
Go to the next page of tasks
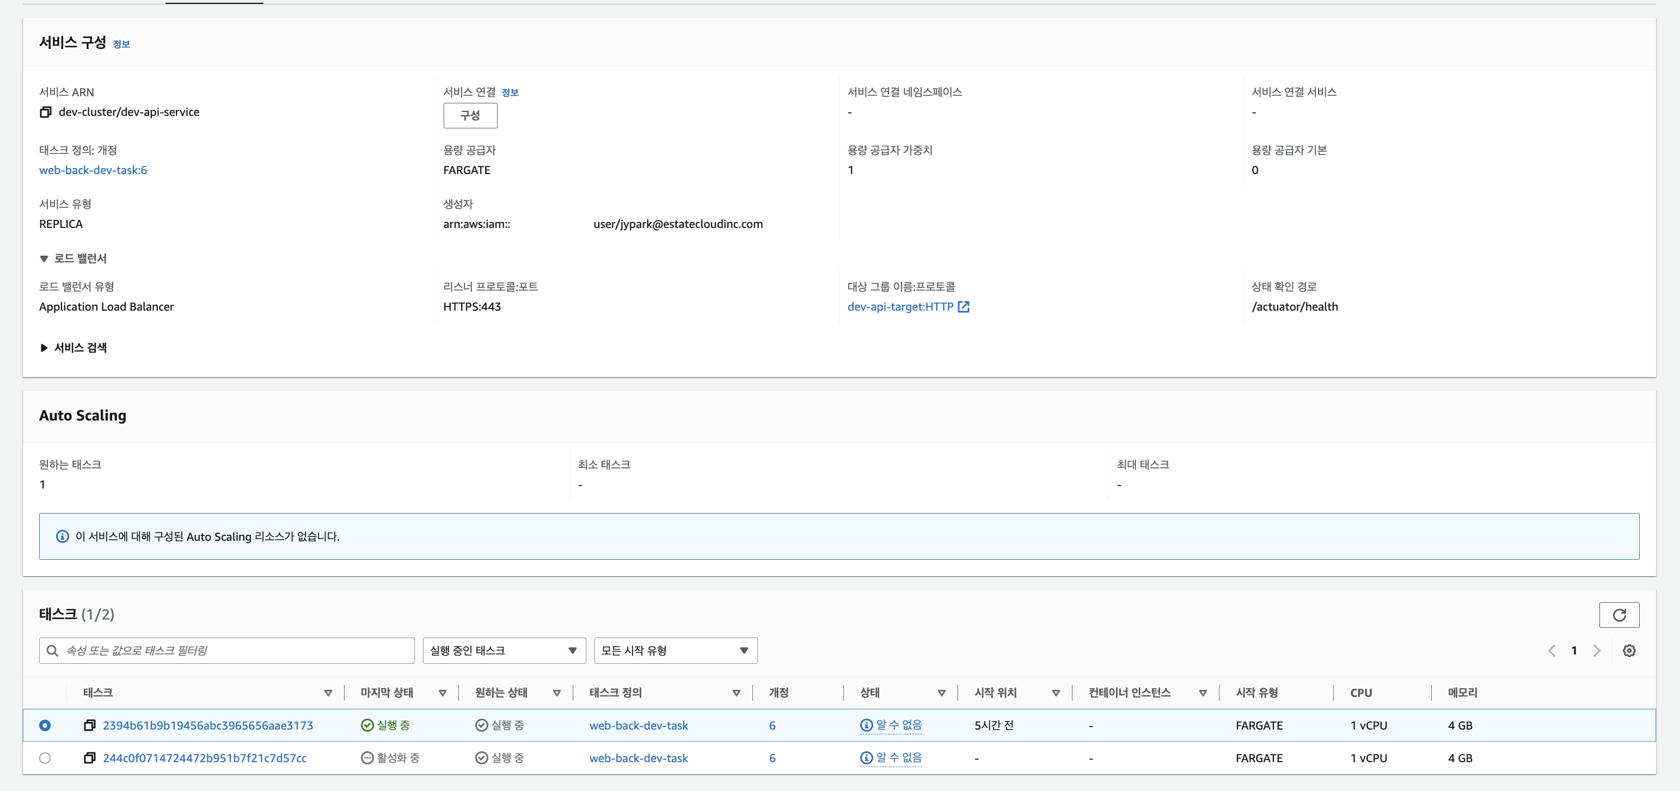click(x=1597, y=650)
